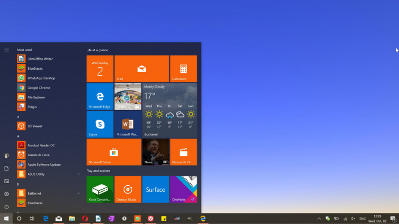The image size is (399, 224).
Task: Open the Calculator tile
Action: click(184, 69)
